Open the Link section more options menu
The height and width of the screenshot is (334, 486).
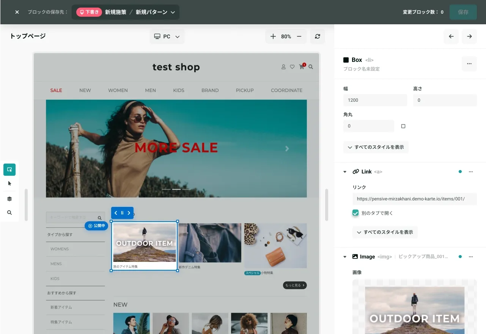471,172
